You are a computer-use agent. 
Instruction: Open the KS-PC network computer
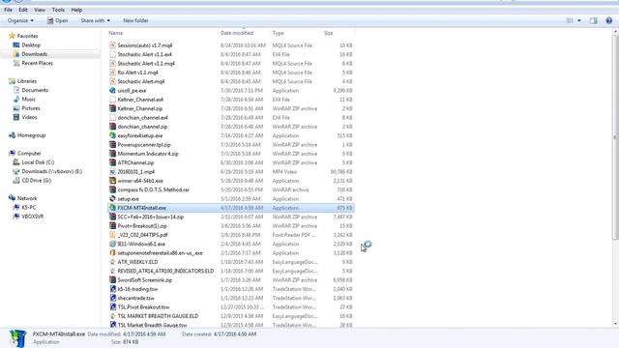click(x=29, y=207)
